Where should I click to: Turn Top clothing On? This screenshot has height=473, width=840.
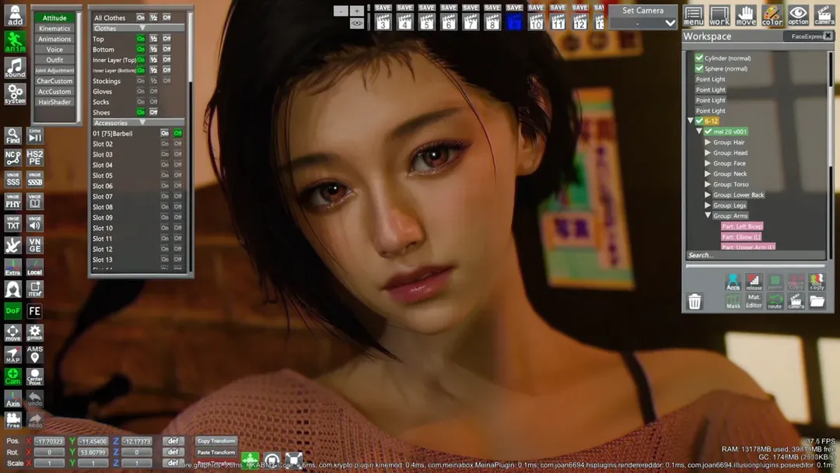[140, 39]
